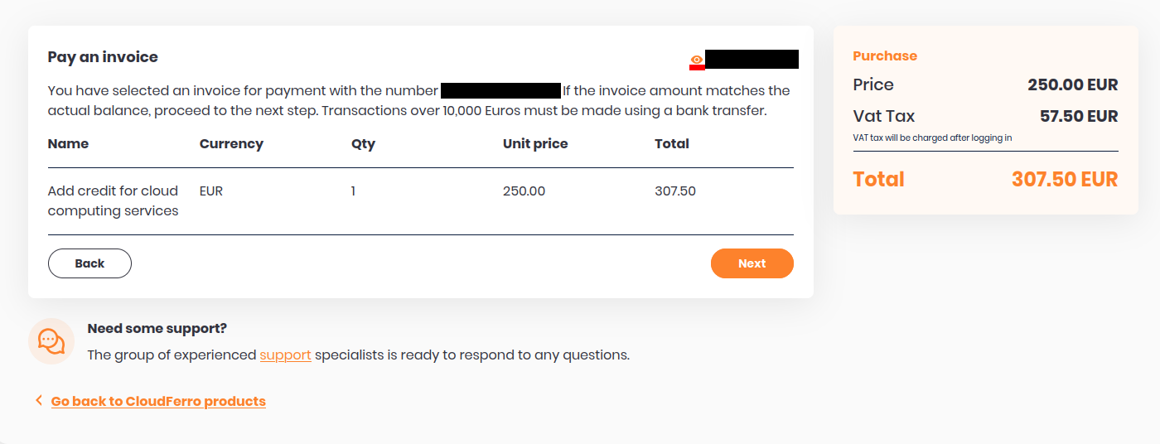The width and height of the screenshot is (1160, 444).
Task: Click the Pay an invoice heading
Action: tap(103, 57)
